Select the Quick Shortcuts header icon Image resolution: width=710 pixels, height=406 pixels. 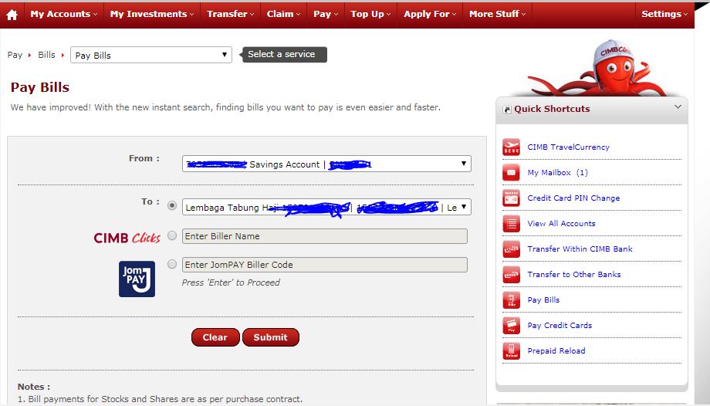[507, 110]
